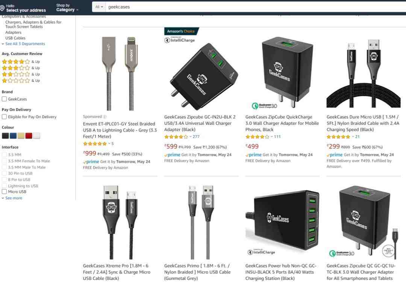Open GeekCases ZipCube QuickCharge 3.0 product link
The width and height of the screenshot is (406, 282).
click(282, 123)
